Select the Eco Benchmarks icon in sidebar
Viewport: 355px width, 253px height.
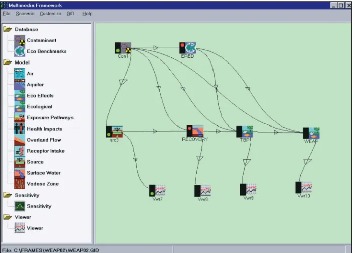(20, 51)
